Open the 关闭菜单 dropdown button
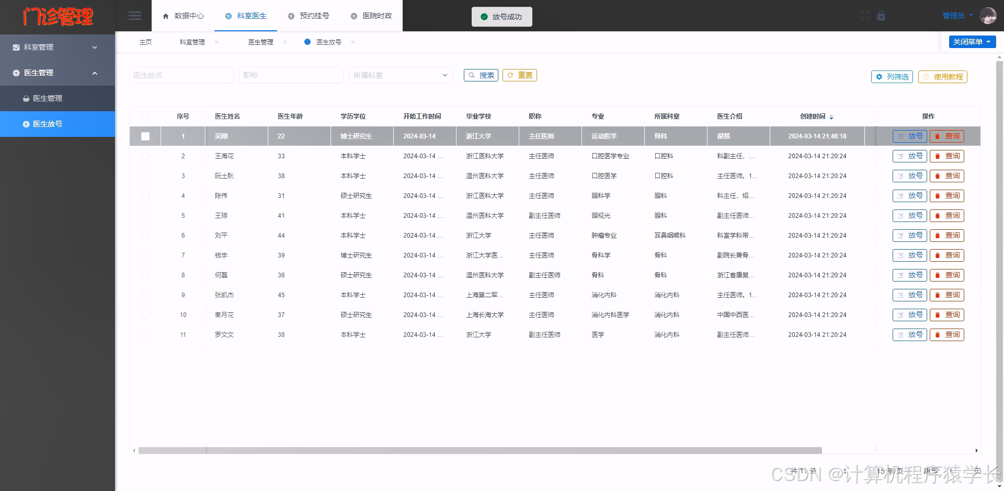1004x491 pixels. [x=972, y=42]
